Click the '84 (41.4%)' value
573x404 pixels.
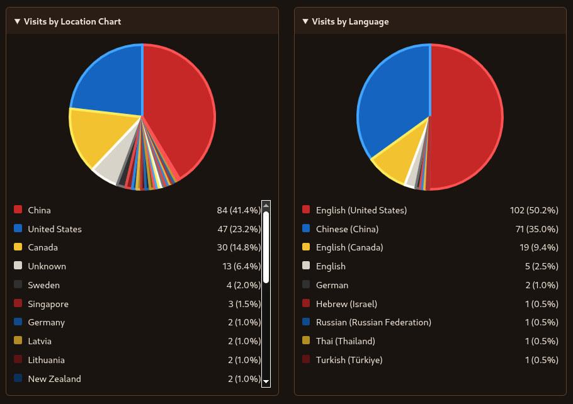(239, 210)
